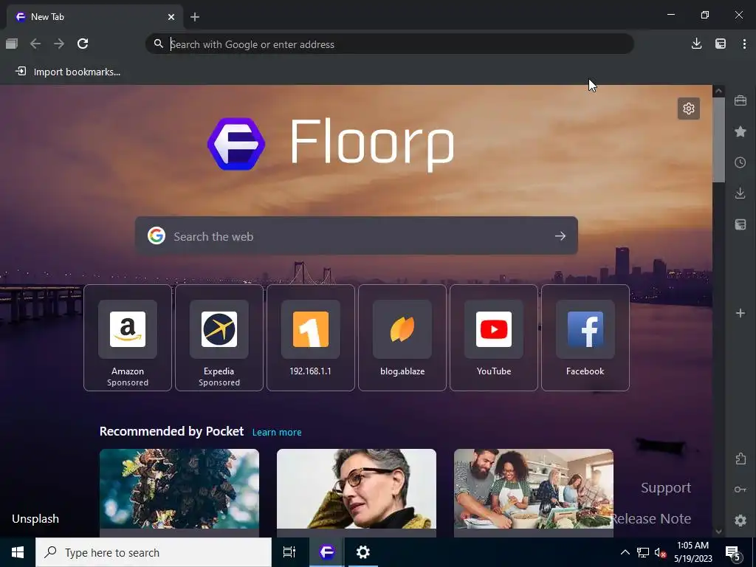Viewport: 756px width, 567px height.
Task: Click the Floorp taskbar icon
Action: coord(326,552)
